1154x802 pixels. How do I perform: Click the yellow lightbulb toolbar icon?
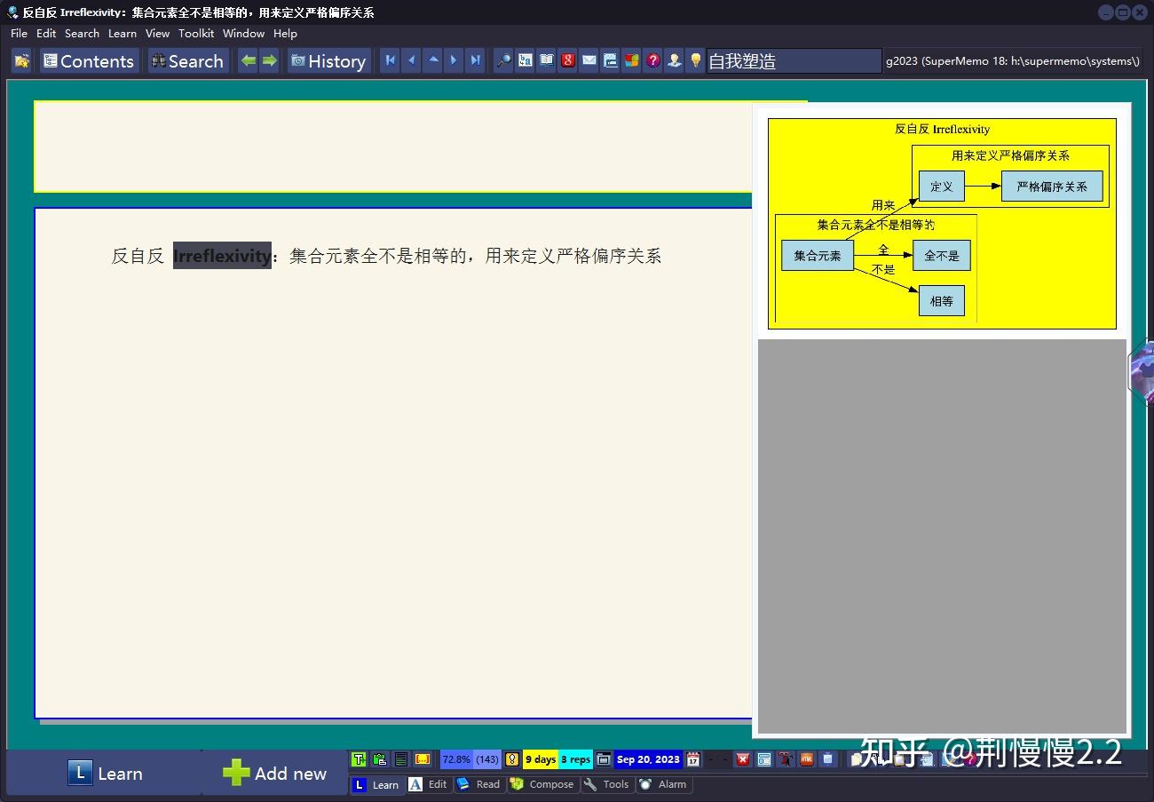click(695, 60)
